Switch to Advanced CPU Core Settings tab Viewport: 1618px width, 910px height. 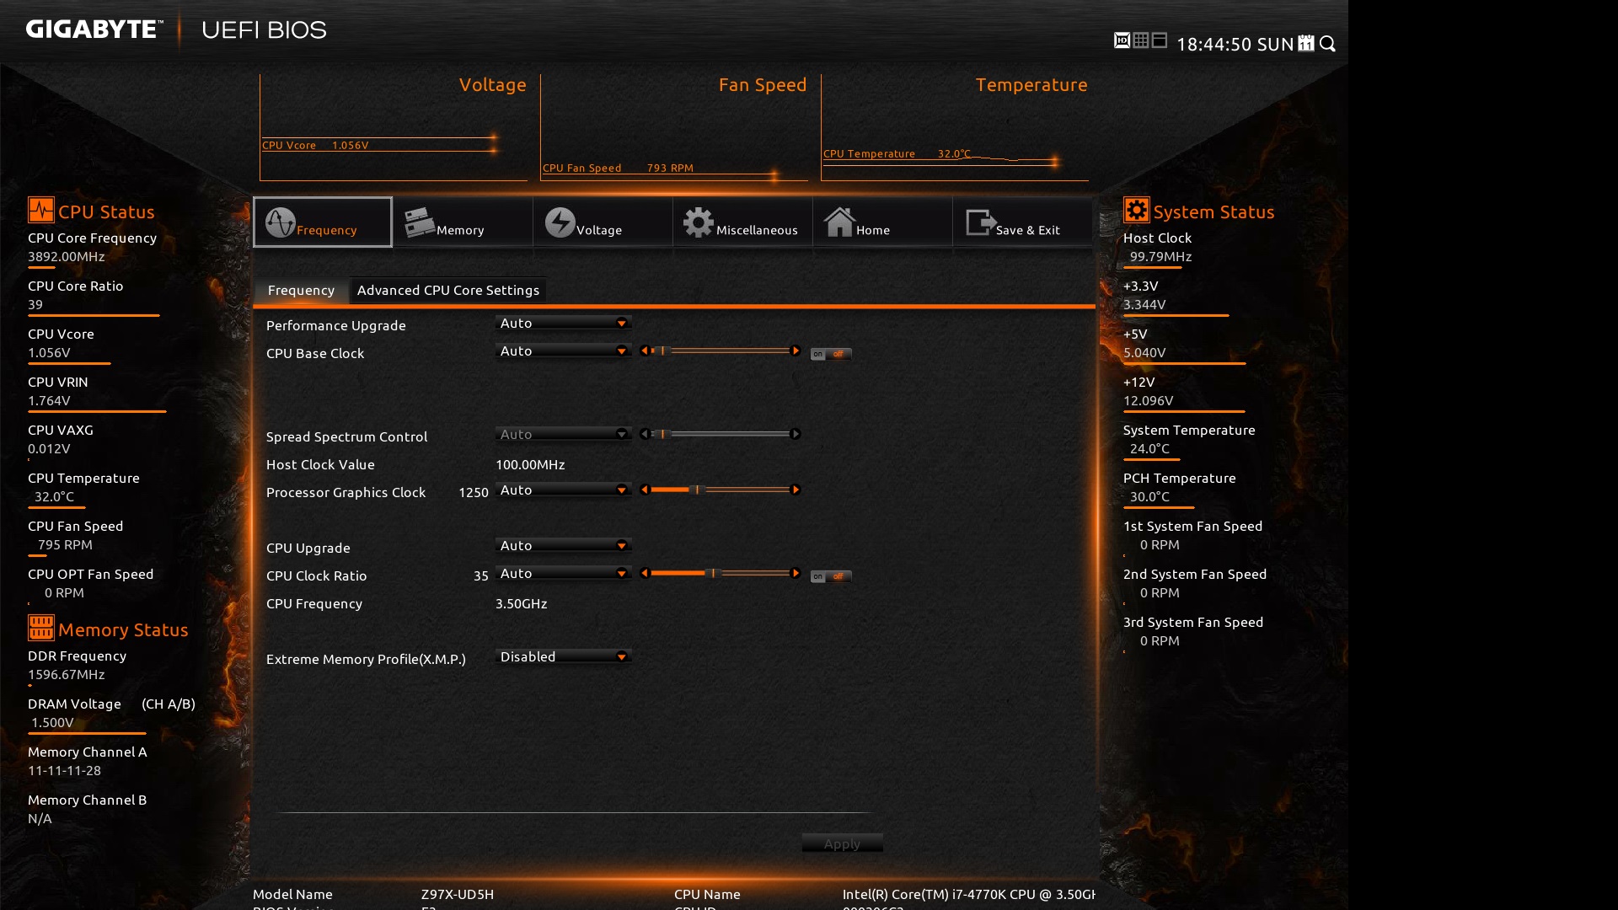click(447, 291)
